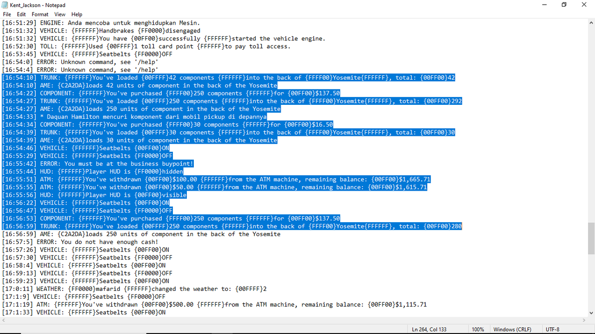595x334 pixels.
Task: Click the AME line 'loads 42 units'
Action: [139, 86]
